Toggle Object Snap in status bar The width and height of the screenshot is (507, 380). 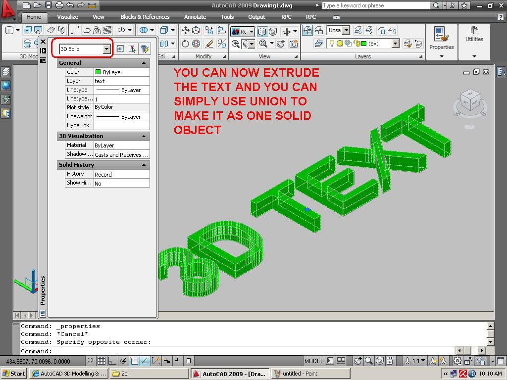(134, 361)
